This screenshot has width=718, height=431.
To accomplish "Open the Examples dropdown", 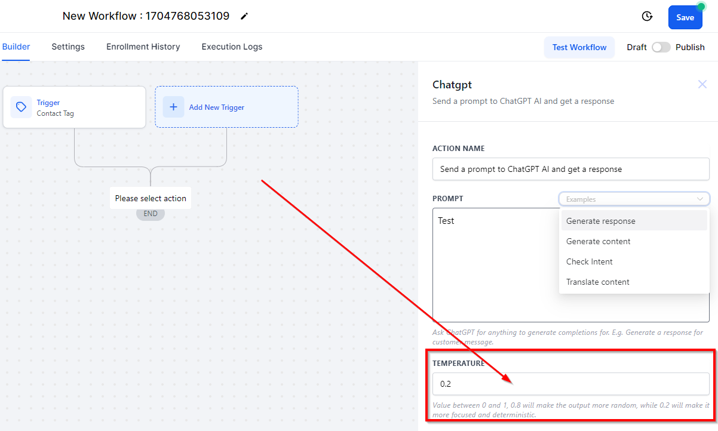I will click(x=634, y=199).
